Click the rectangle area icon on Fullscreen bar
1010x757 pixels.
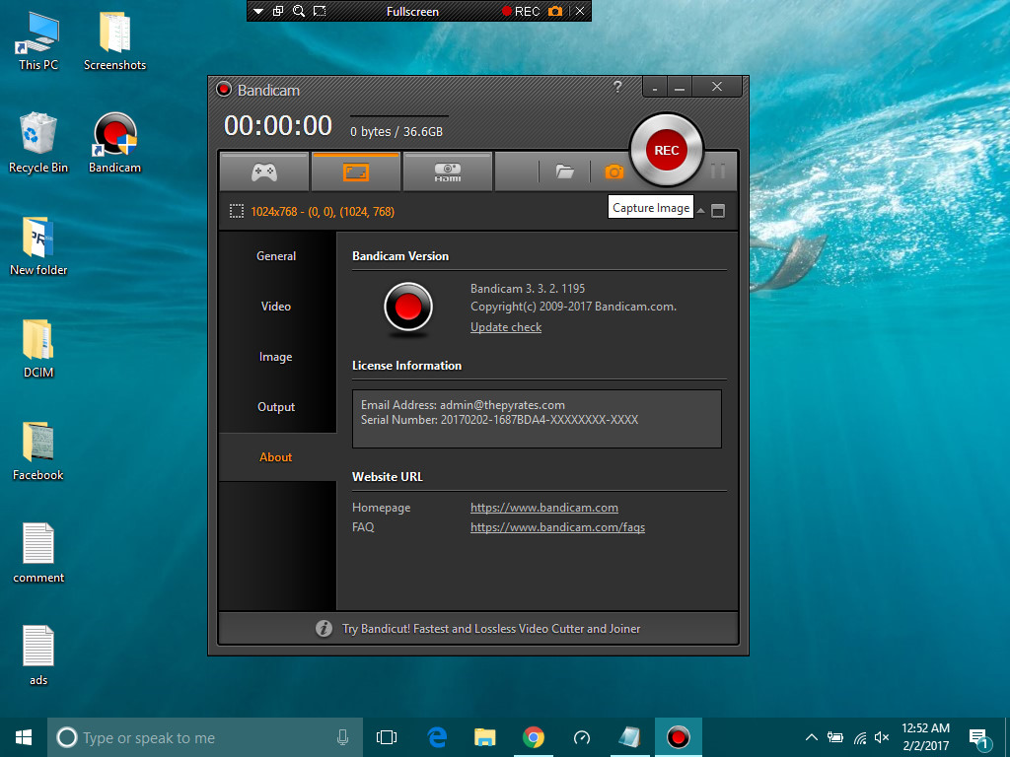(320, 11)
